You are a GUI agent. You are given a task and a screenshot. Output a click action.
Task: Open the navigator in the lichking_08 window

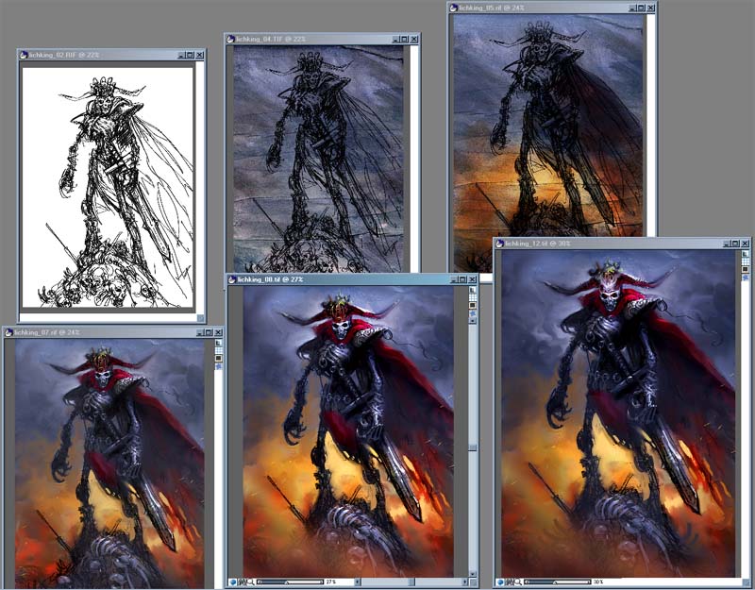tap(233, 582)
